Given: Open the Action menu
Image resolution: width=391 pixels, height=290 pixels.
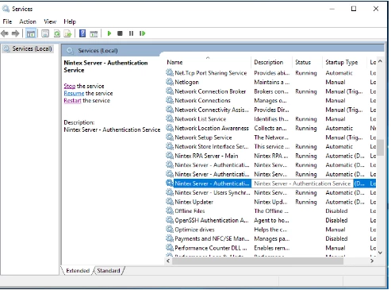Looking at the screenshot, I should [28, 21].
